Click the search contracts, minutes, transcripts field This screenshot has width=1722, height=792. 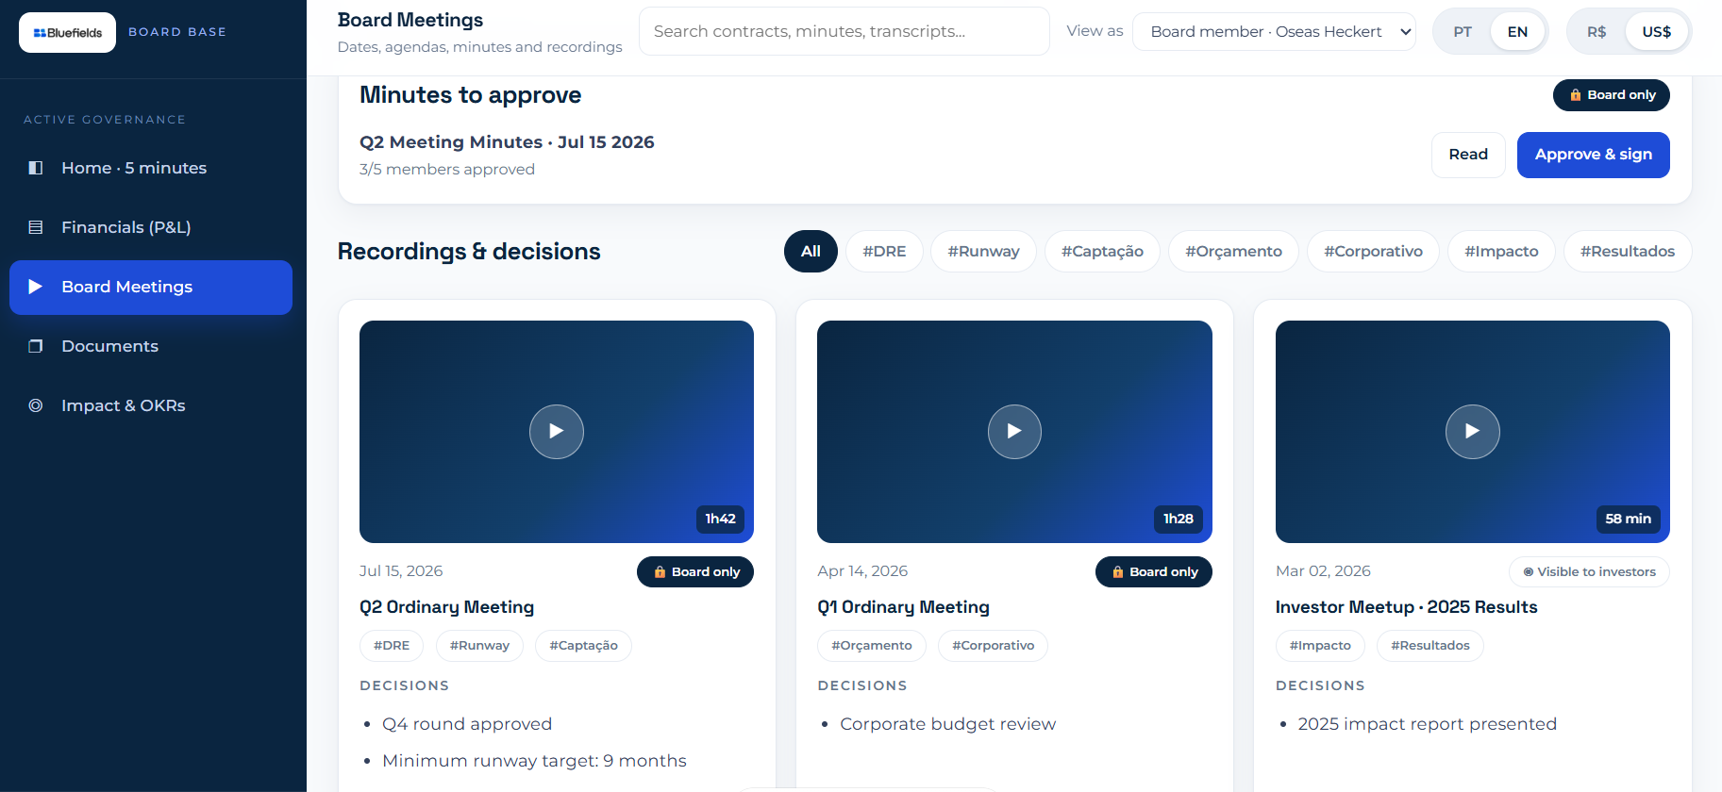pos(844,31)
